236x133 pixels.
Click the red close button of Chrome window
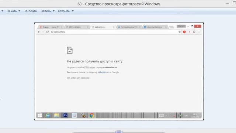point(198,26)
